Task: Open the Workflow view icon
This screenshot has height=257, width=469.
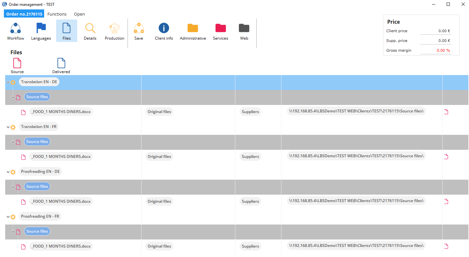Action: pyautogui.click(x=16, y=29)
